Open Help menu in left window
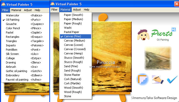The height and width of the screenshot is (102, 179). [x=38, y=10]
